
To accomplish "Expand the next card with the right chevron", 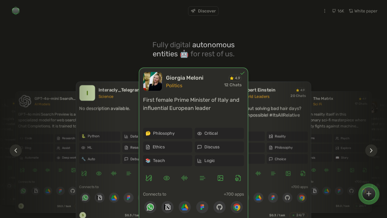I will point(371,150).
